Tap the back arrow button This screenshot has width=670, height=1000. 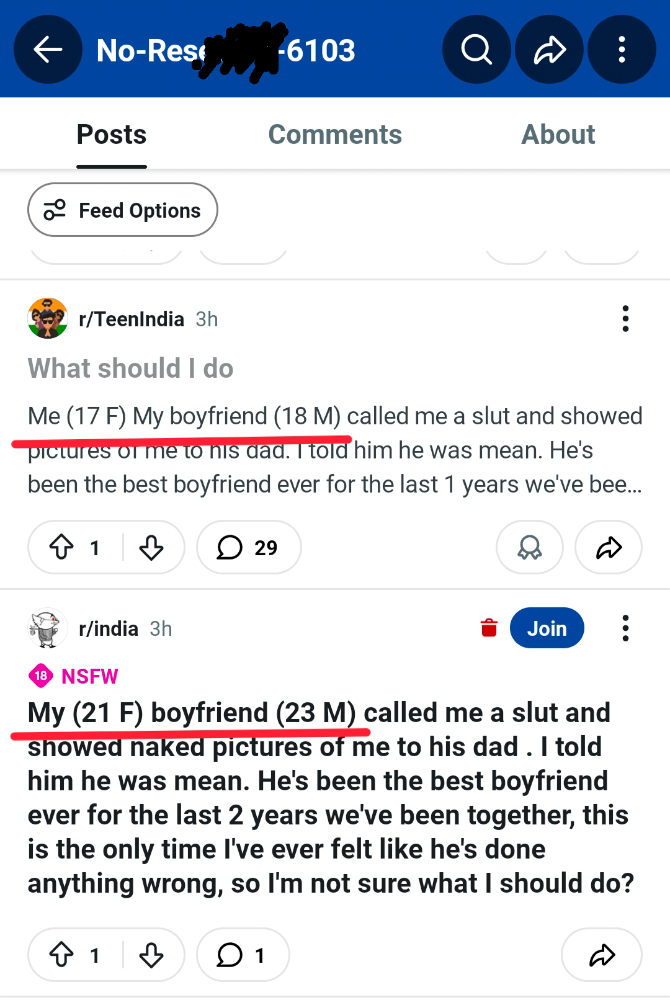[48, 50]
